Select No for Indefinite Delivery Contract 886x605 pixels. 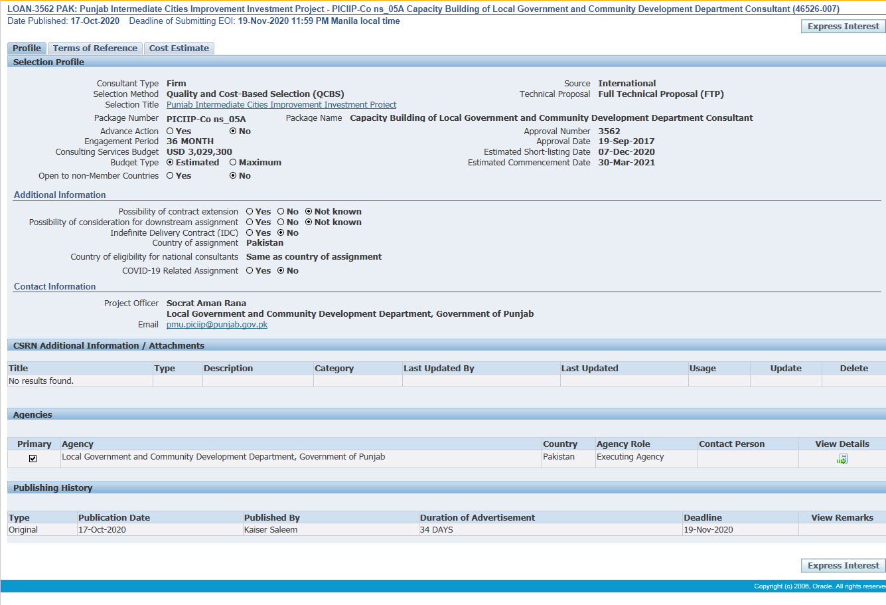[x=281, y=233]
